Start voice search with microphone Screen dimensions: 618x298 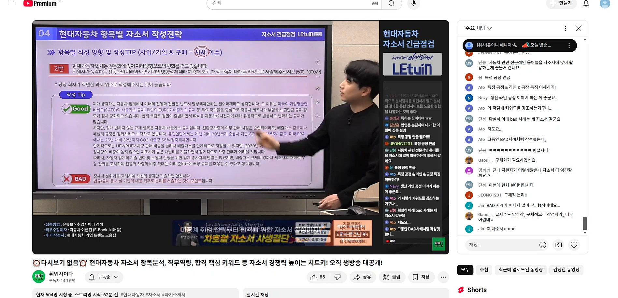413,3
